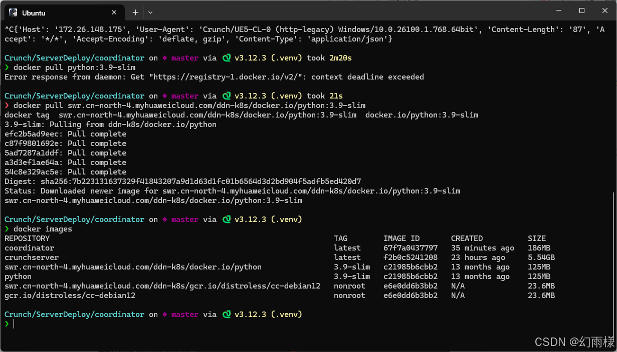617x352 pixels.
Task: Click 'efc2b5ad9eec: Pull complete' line
Action: click(x=65, y=134)
